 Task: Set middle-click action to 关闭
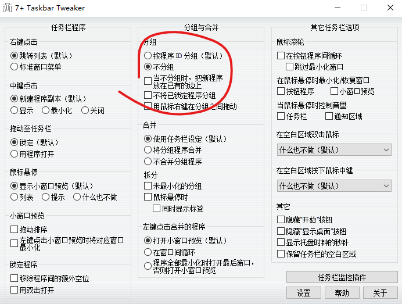click(85, 110)
